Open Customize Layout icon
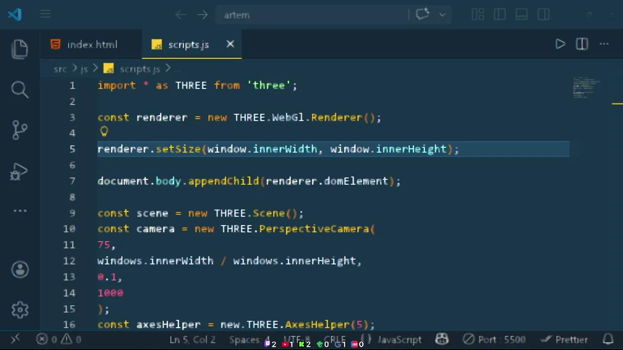This screenshot has height=350, width=623. coord(478,15)
